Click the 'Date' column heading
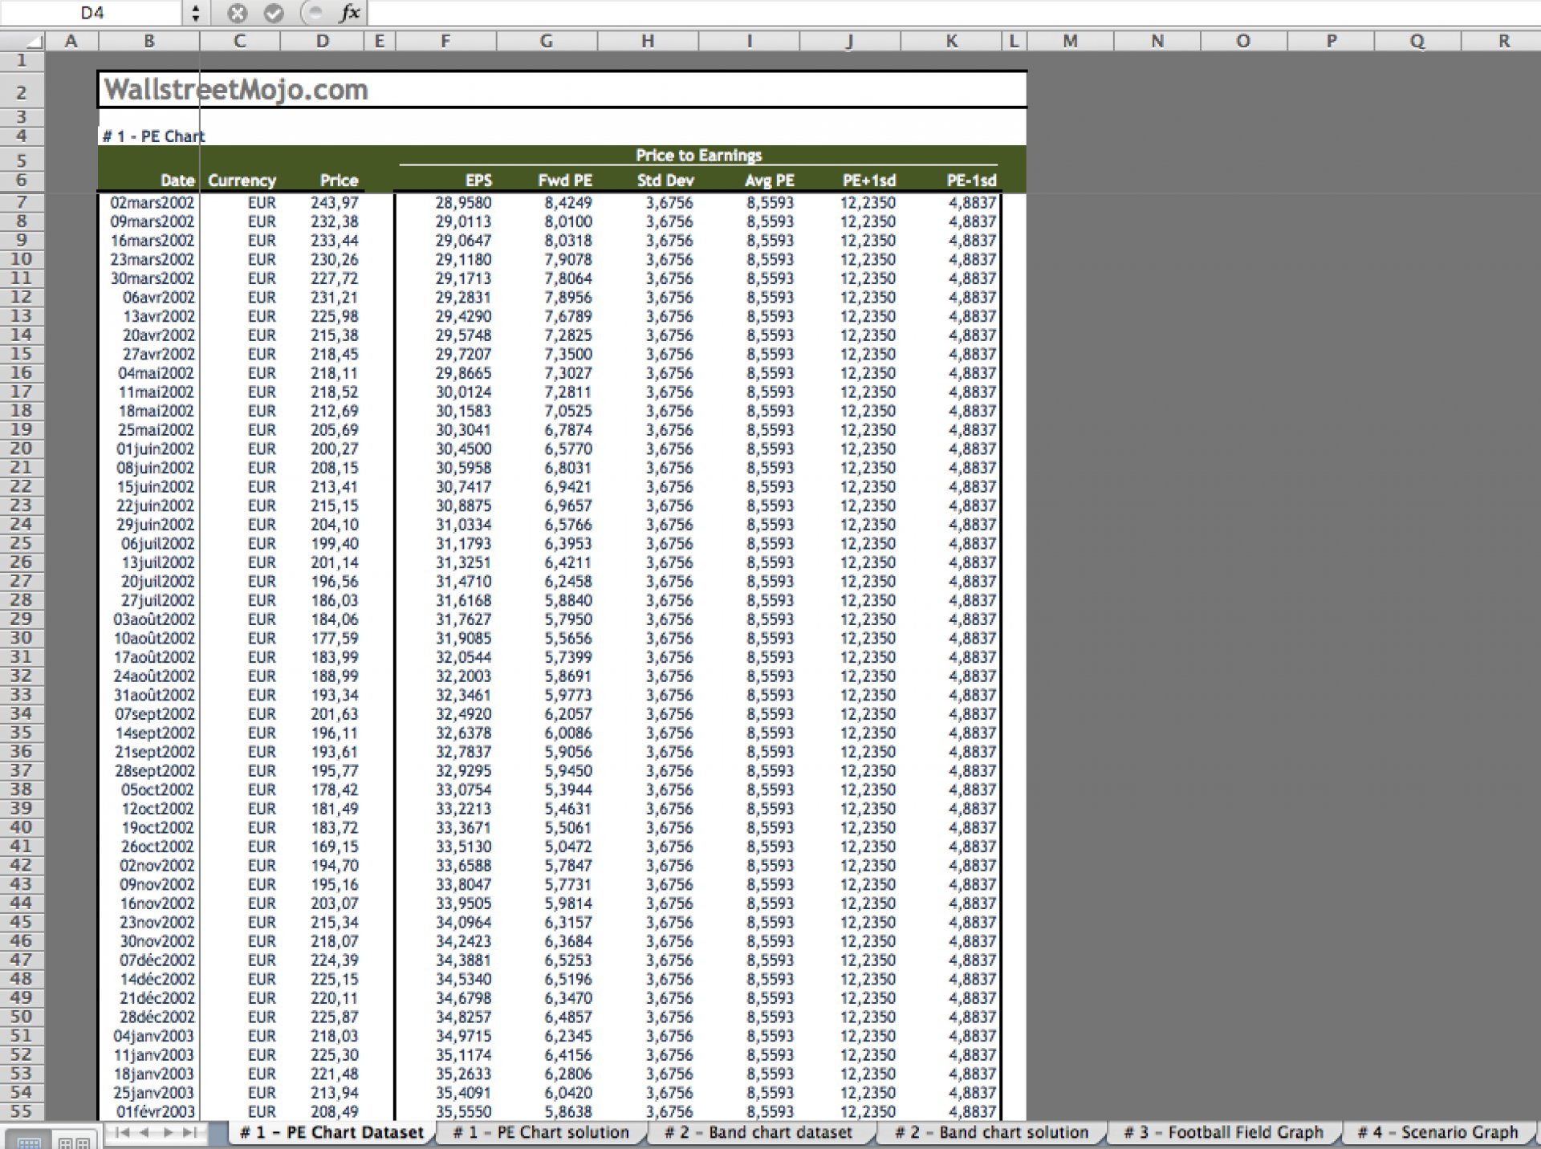This screenshot has width=1541, height=1149. [x=177, y=181]
